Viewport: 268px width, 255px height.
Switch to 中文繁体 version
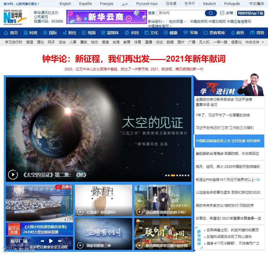256,3
